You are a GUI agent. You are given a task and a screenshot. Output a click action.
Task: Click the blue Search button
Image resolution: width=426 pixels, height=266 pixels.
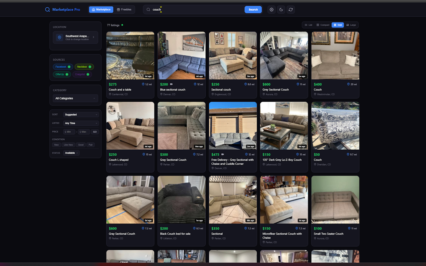coord(253,10)
